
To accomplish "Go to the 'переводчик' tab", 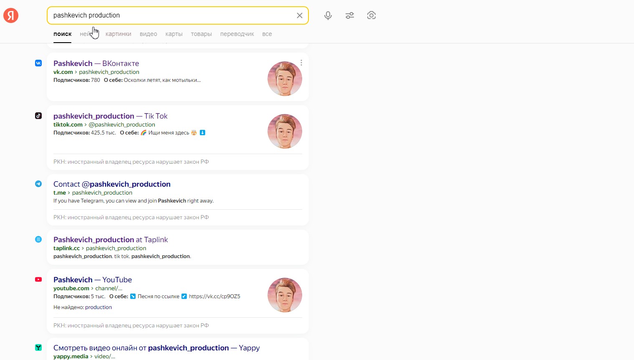I will [x=237, y=34].
